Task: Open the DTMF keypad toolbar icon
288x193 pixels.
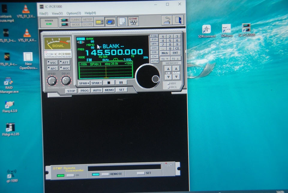Action: point(133,21)
